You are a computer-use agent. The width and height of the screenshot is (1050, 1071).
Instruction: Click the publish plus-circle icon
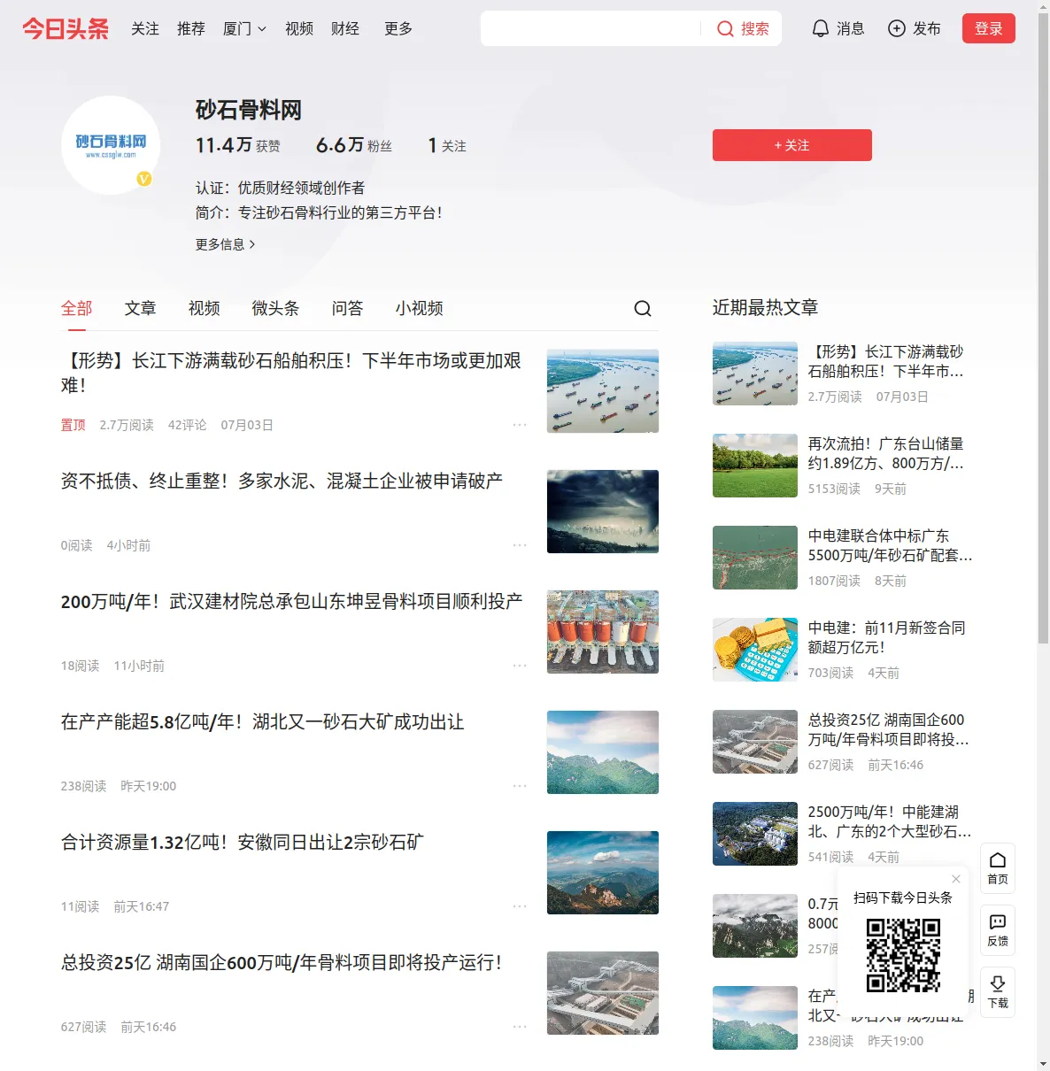(897, 29)
